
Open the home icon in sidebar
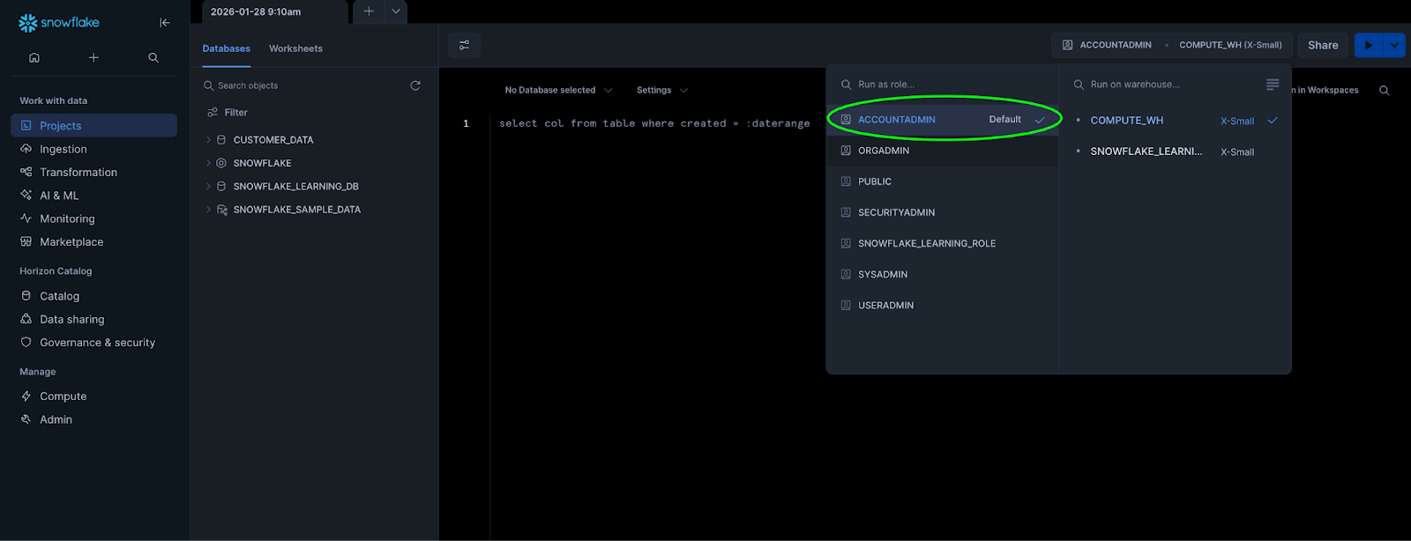coord(34,57)
